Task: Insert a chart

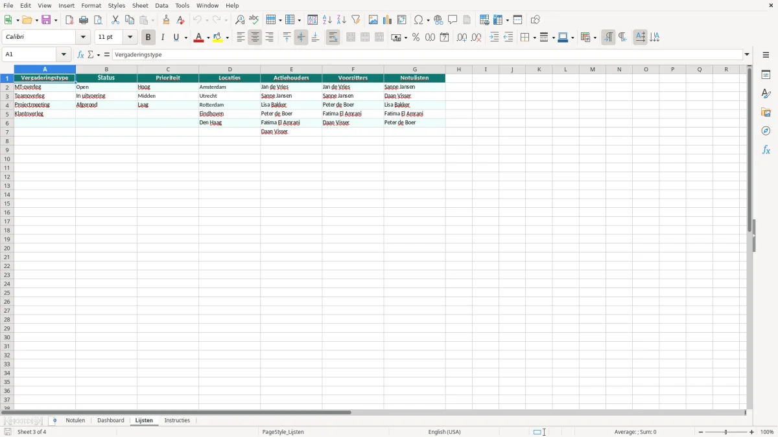Action: click(388, 20)
